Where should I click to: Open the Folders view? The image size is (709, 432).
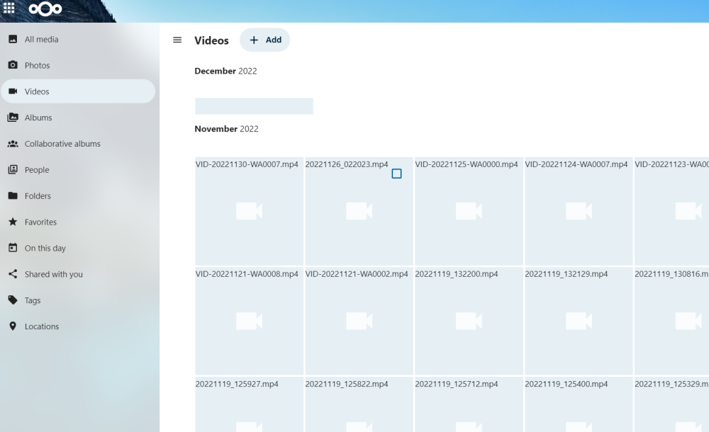[x=78, y=195]
